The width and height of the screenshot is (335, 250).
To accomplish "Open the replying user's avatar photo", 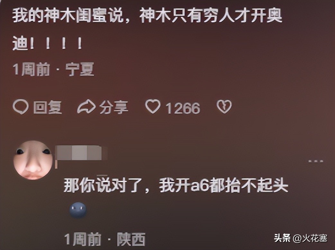I will click(x=33, y=160).
